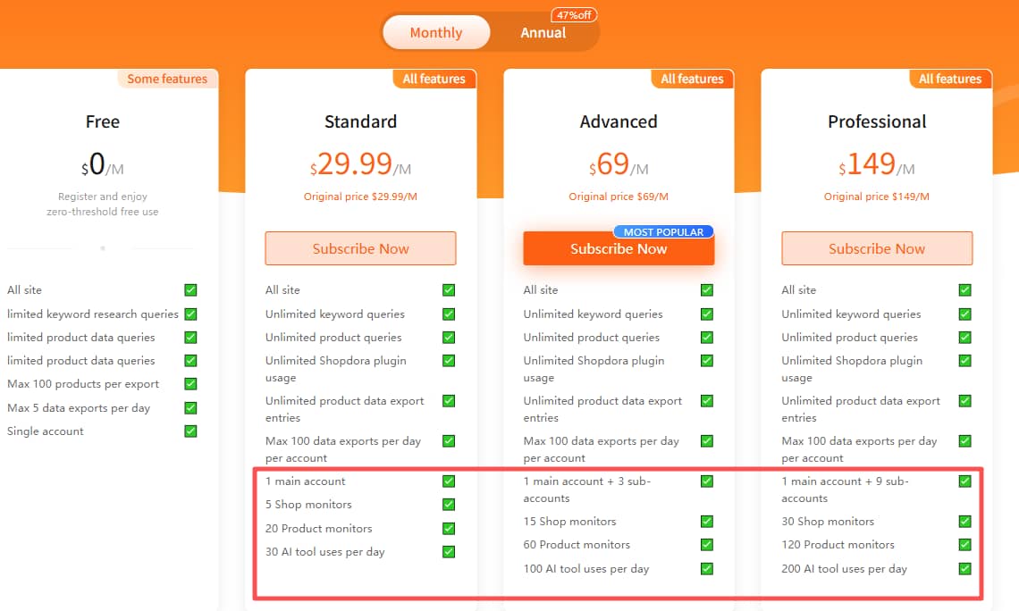Click All features tag on Professional plan

950,79
